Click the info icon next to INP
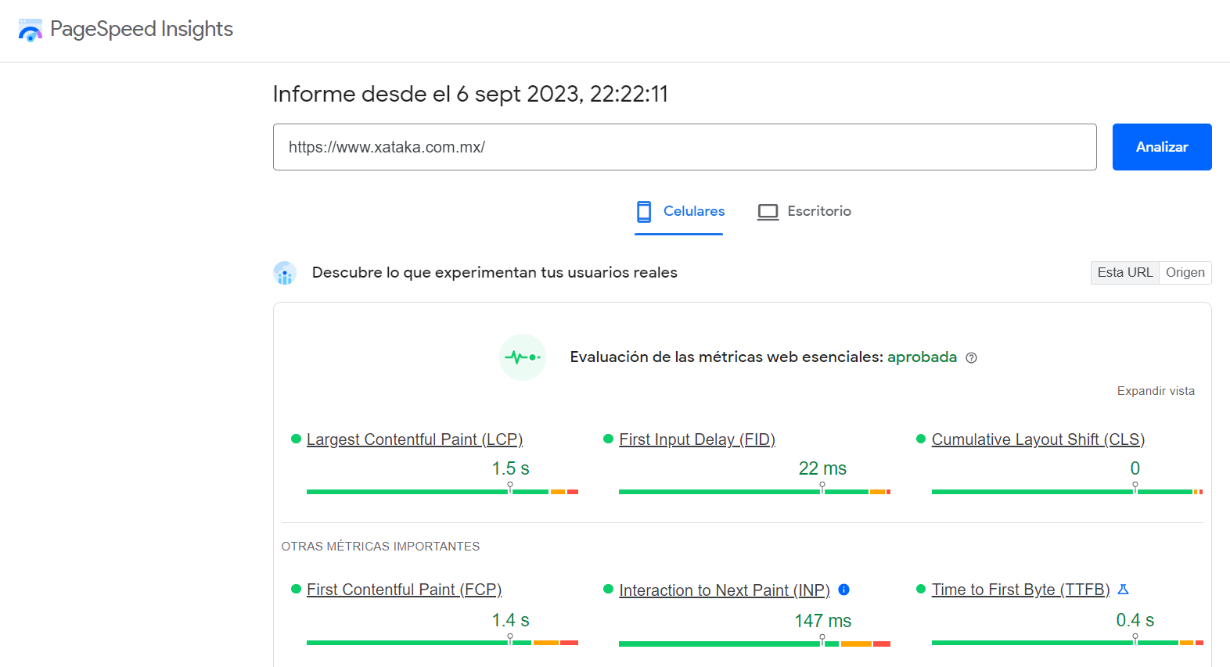This screenshot has height=667, width=1230. pyautogui.click(x=844, y=590)
